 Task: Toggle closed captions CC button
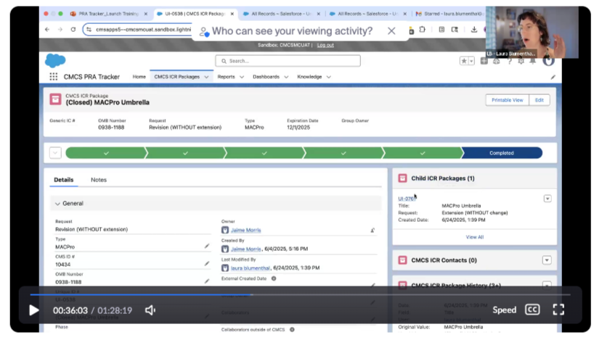click(x=532, y=310)
